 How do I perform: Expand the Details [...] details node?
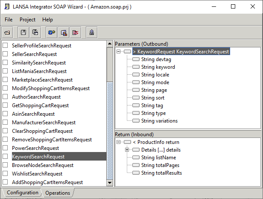tap(127, 150)
